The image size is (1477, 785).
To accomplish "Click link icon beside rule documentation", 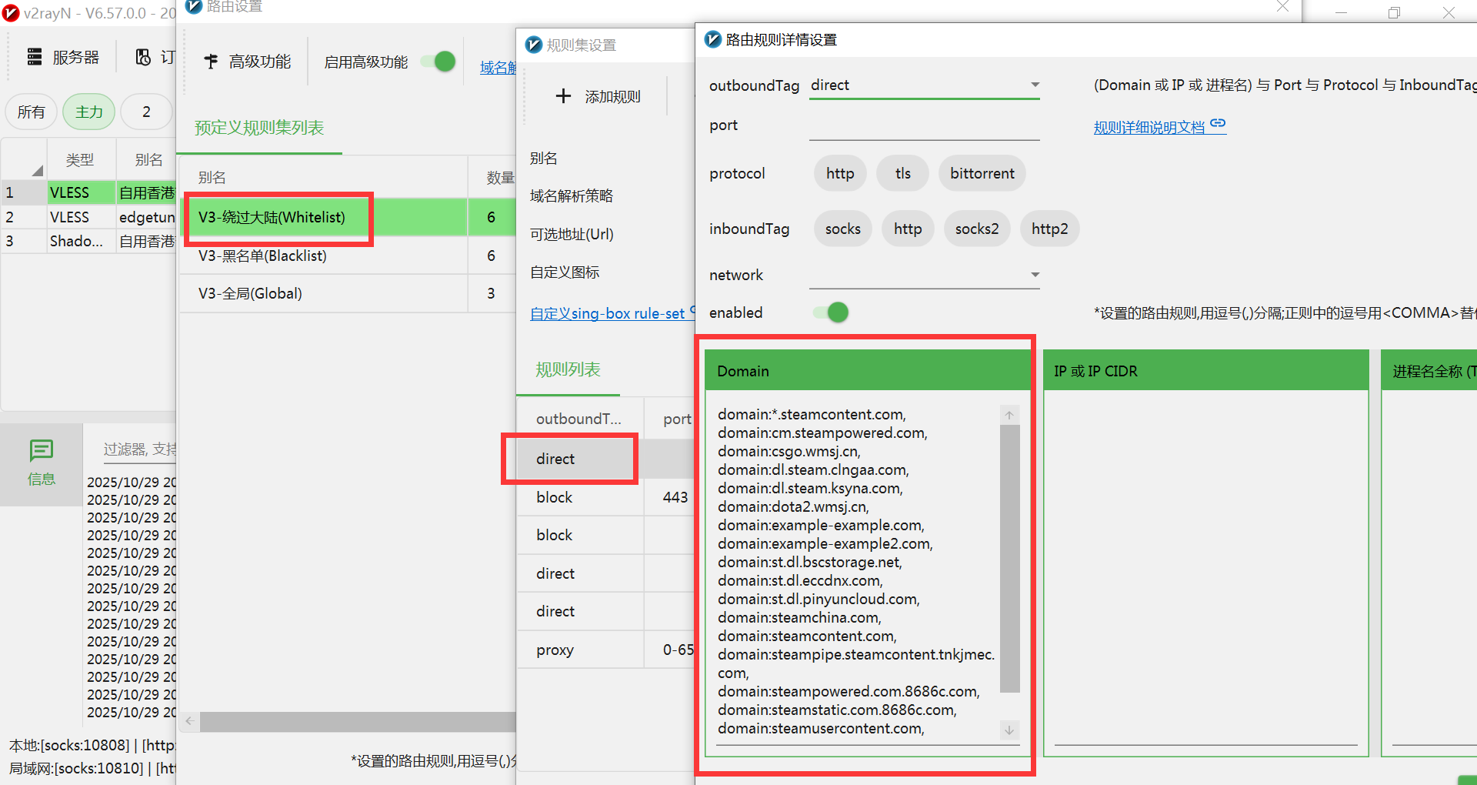I will (1218, 124).
